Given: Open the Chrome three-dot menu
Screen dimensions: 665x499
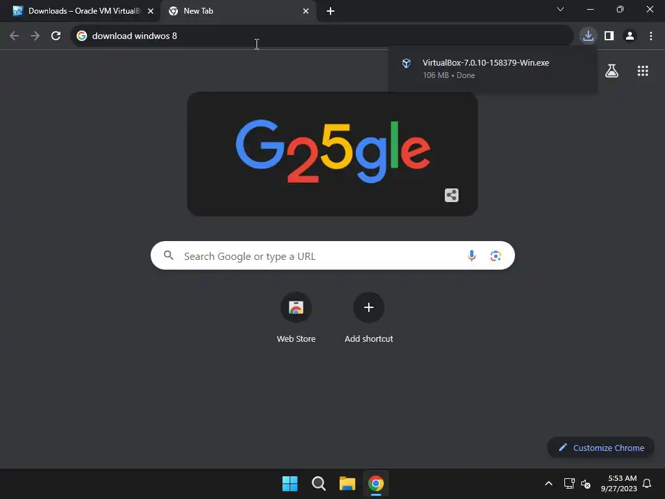Looking at the screenshot, I should pos(651,36).
